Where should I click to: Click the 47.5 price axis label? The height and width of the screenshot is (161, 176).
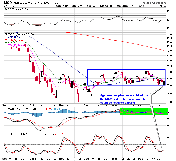click(x=169, y=38)
